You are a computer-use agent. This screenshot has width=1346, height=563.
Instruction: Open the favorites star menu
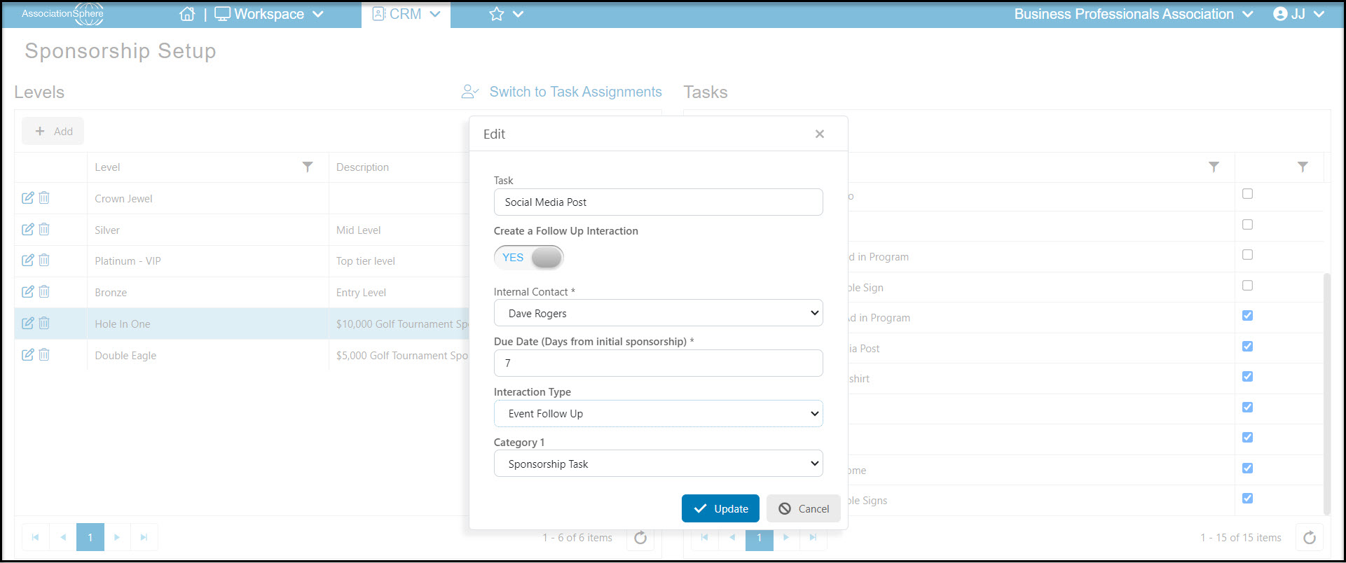(506, 14)
